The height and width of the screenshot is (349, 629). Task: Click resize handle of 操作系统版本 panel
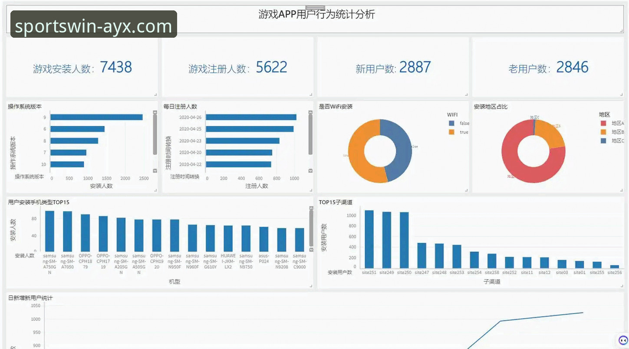pos(155,190)
